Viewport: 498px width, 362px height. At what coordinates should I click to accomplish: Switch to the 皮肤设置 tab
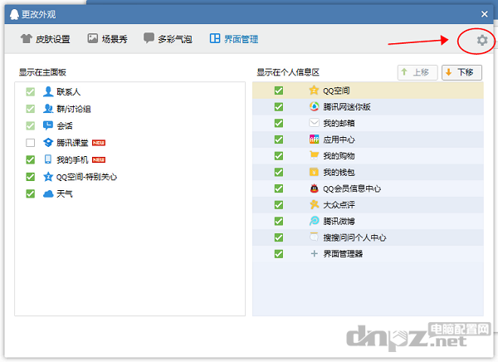[46, 39]
